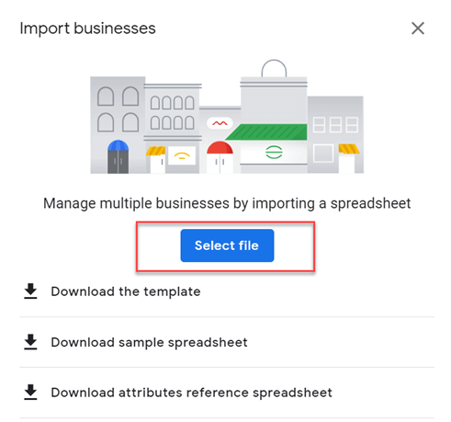This screenshot has height=422, width=451.
Task: Click the green circular storefront logo
Action: (x=274, y=152)
